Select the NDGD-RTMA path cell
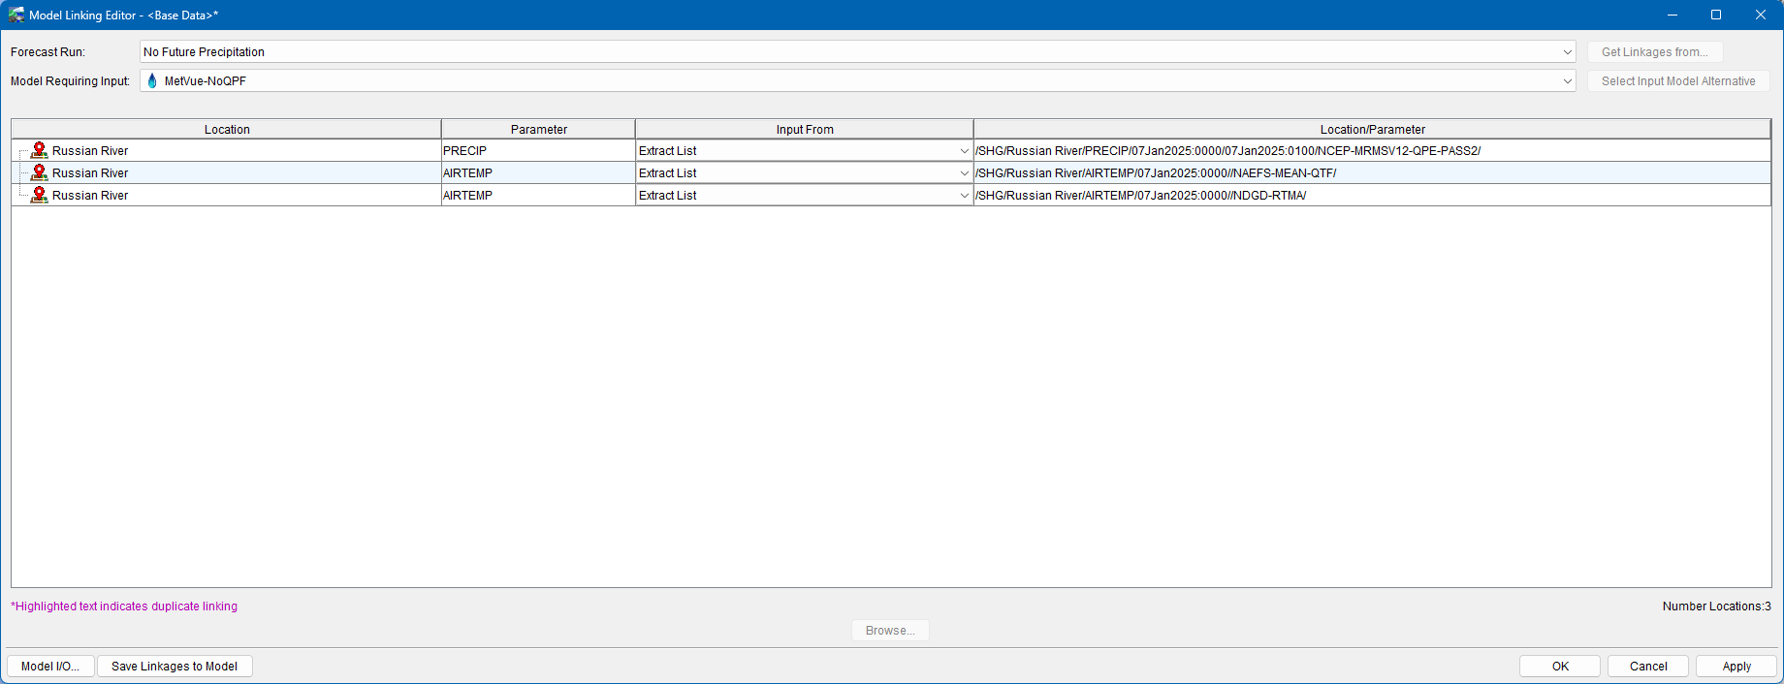Image resolution: width=1784 pixels, height=684 pixels. click(1372, 196)
